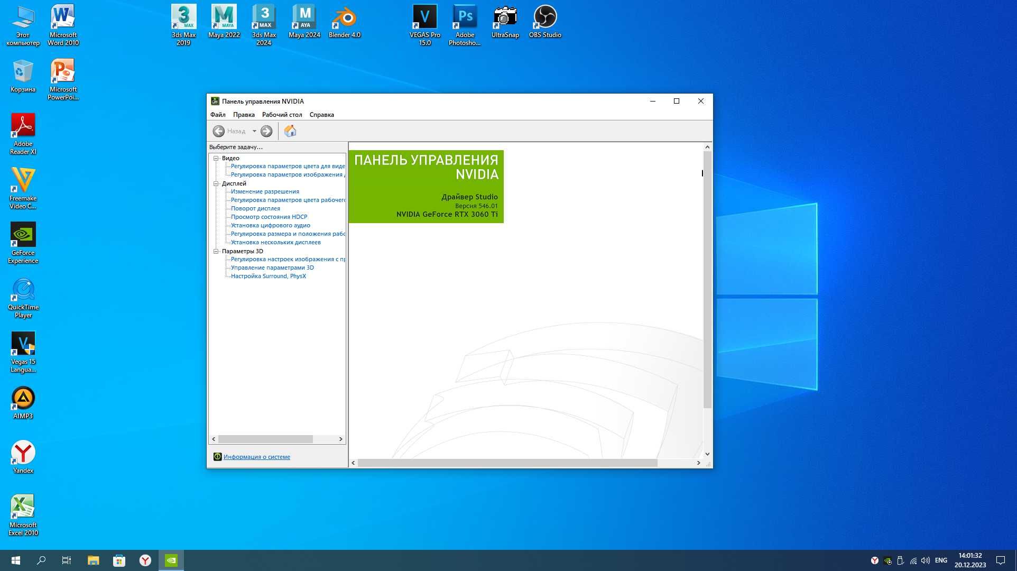Open Регулировка настроек изображения с просмотром

[288, 259]
